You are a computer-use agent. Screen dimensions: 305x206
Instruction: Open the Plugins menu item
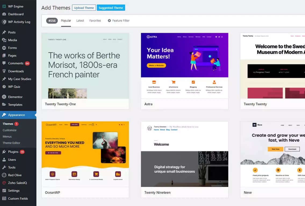coord(18,152)
